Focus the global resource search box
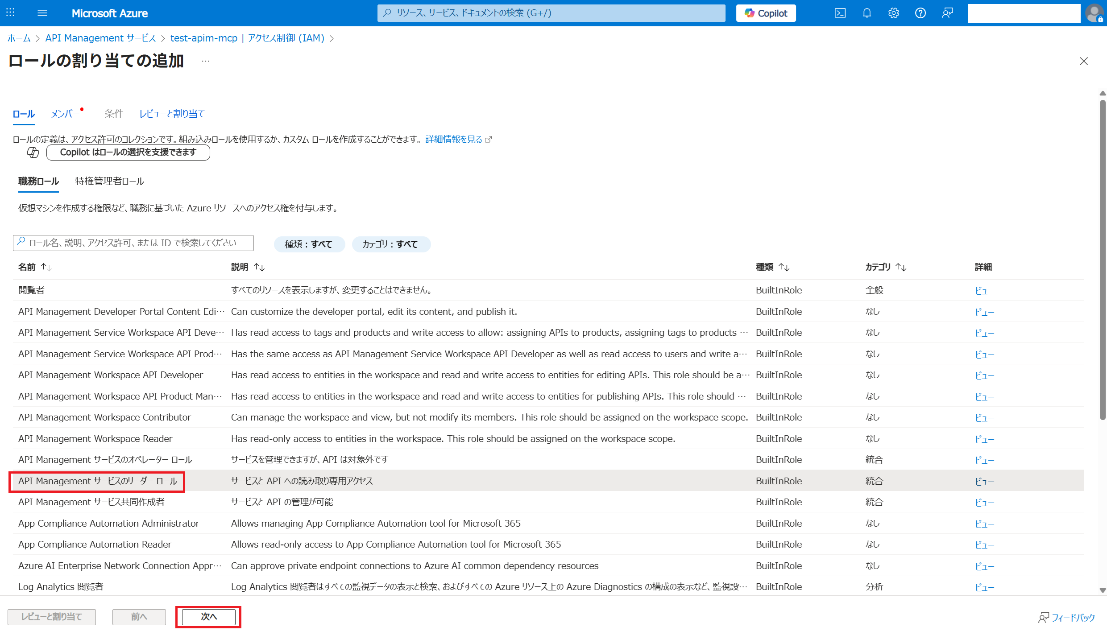Image resolution: width=1107 pixels, height=631 pixels. (551, 13)
